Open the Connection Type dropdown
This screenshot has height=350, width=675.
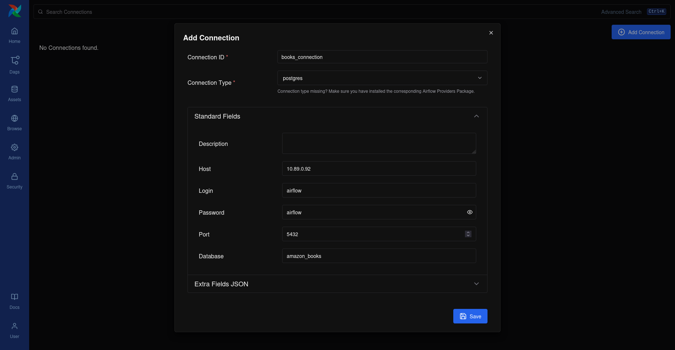382,78
